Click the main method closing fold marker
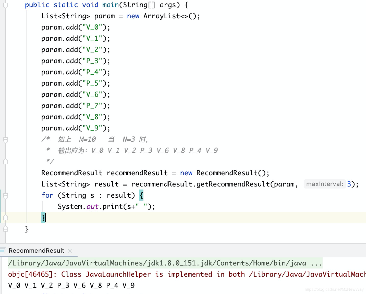The image size is (366, 294). [x=5, y=229]
